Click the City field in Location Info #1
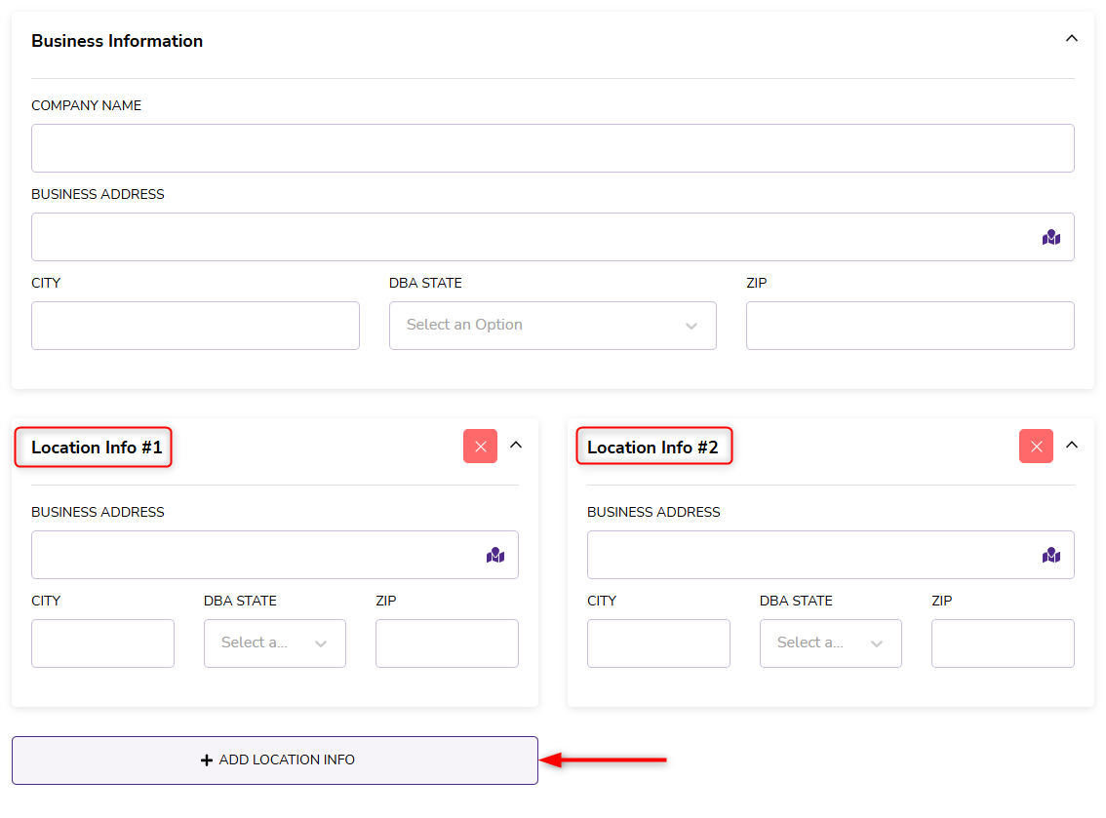The width and height of the screenshot is (1106, 818). [x=102, y=643]
